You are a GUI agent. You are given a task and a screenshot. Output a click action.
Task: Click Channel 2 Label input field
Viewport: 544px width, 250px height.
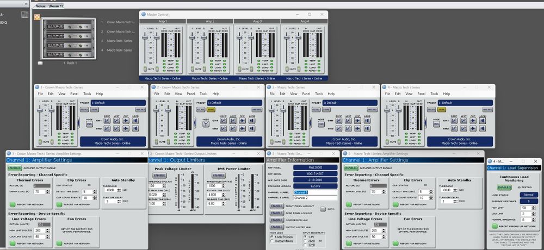315,198
